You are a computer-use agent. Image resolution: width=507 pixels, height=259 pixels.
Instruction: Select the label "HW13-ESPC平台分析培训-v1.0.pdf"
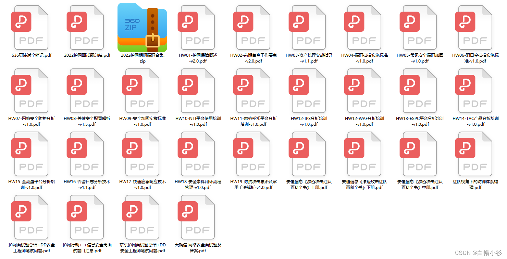click(420, 121)
